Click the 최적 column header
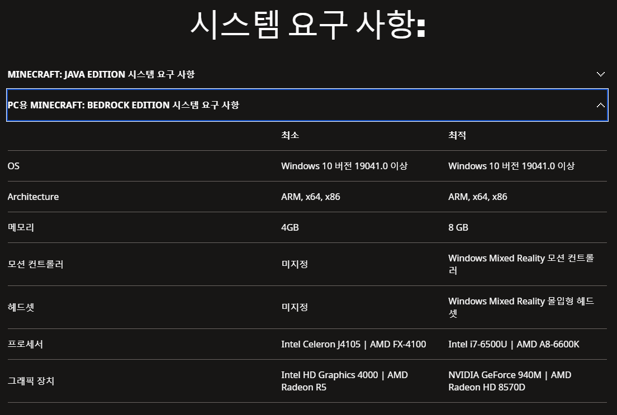 457,135
